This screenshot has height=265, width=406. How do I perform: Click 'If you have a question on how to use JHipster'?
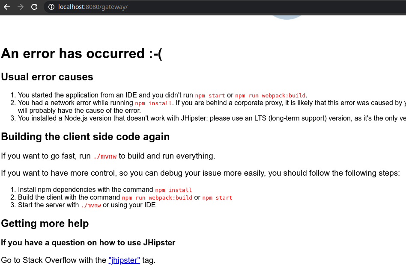point(88,243)
